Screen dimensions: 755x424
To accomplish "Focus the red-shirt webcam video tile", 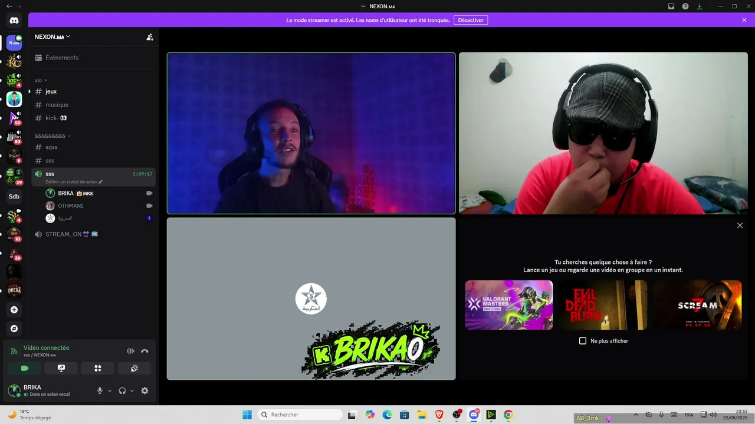I will coord(603,133).
